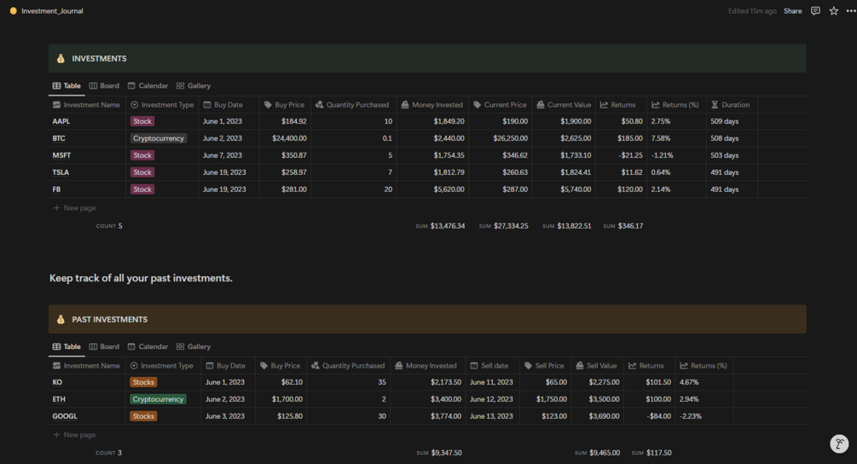Open the Investment_Journal breadcrumb title
This screenshot has width=857, height=464.
(x=52, y=11)
